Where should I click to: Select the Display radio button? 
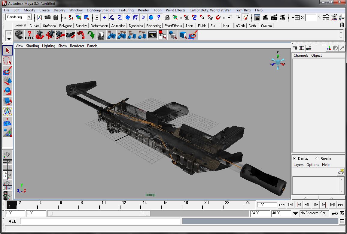(x=294, y=158)
